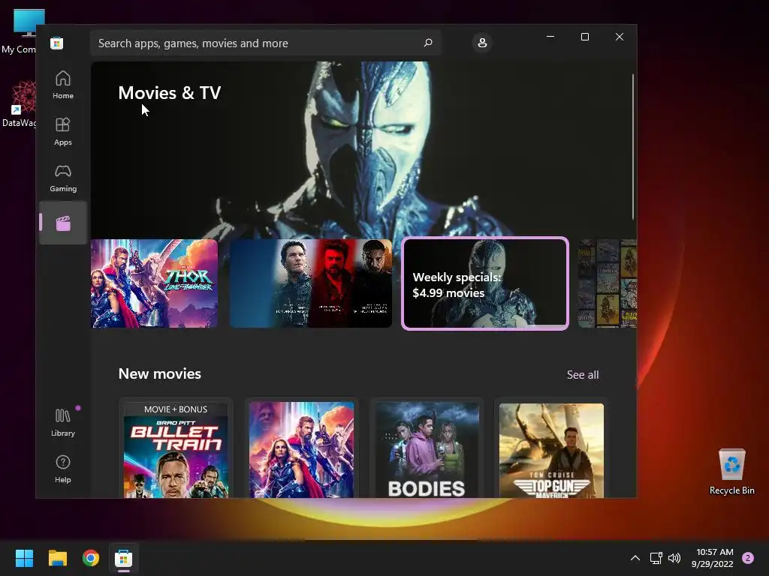Click See all for New movies
Image resolution: width=769 pixels, height=576 pixels.
click(x=583, y=375)
